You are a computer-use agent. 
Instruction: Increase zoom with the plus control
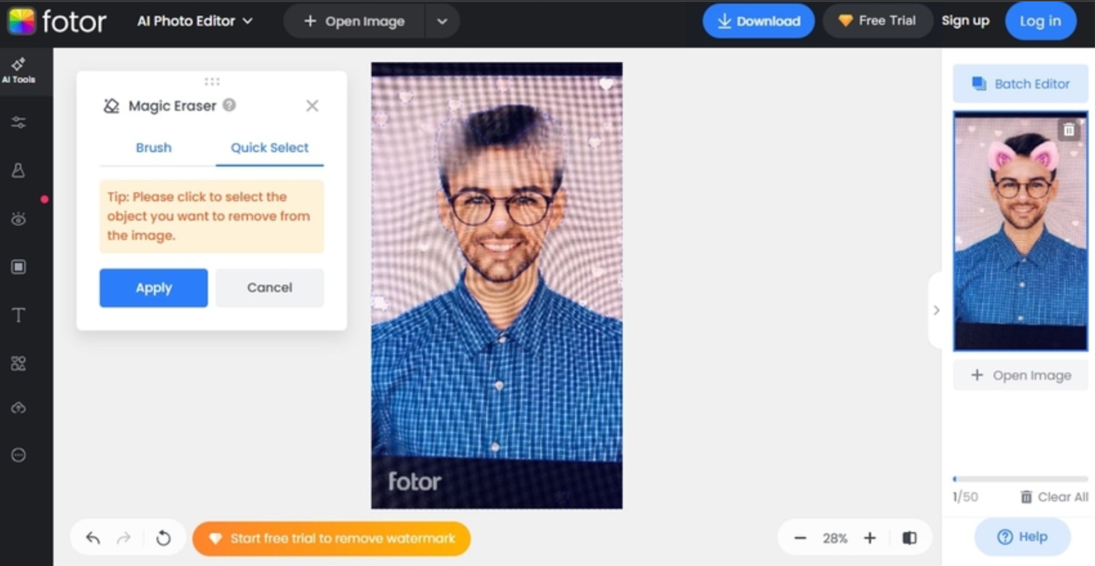(870, 538)
